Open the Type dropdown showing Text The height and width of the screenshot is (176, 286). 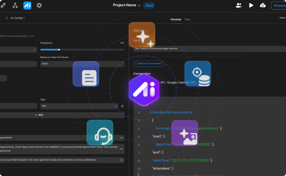click(79, 106)
